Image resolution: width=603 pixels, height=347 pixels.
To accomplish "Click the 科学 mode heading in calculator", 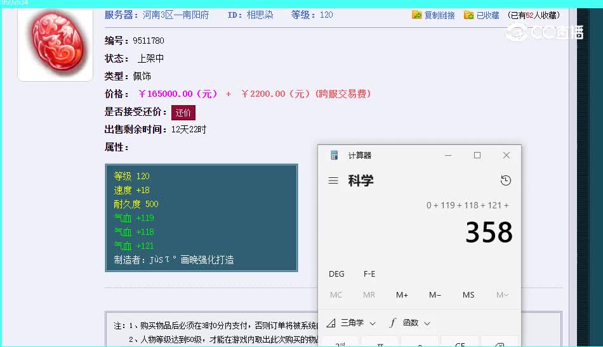I will (361, 180).
